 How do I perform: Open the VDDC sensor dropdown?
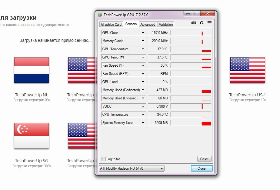pos(143,106)
